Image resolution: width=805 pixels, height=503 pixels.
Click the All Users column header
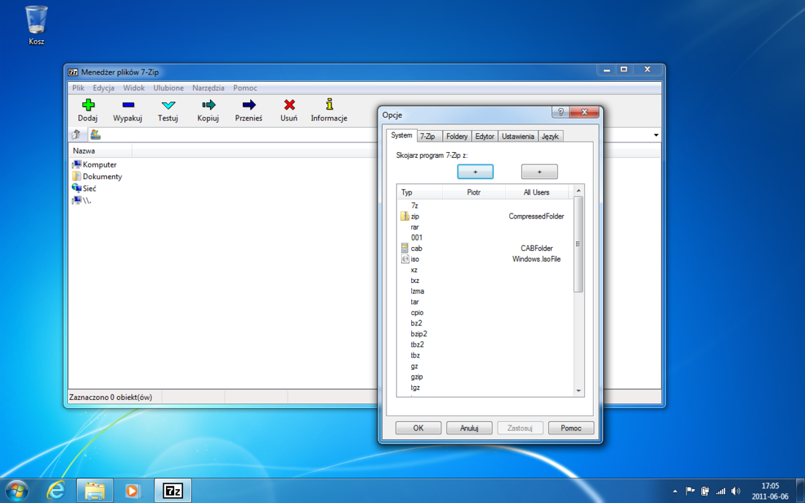tap(536, 192)
